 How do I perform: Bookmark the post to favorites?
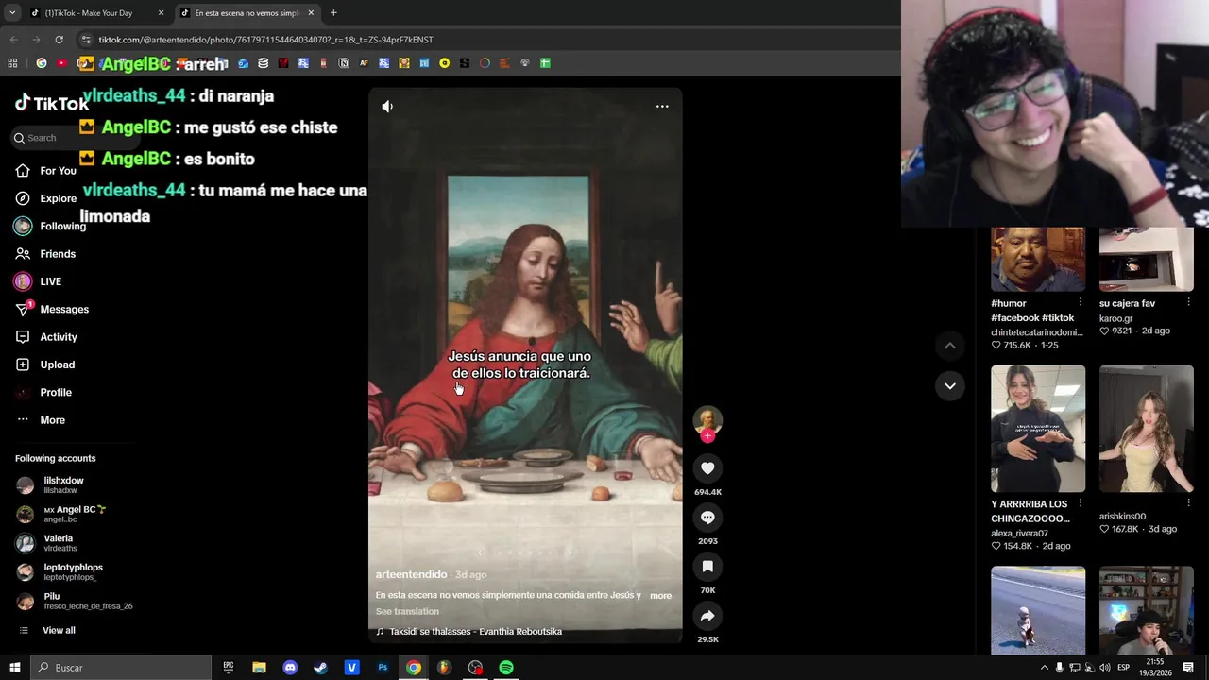coord(707,567)
